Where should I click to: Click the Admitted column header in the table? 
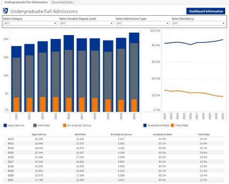tap(80, 135)
